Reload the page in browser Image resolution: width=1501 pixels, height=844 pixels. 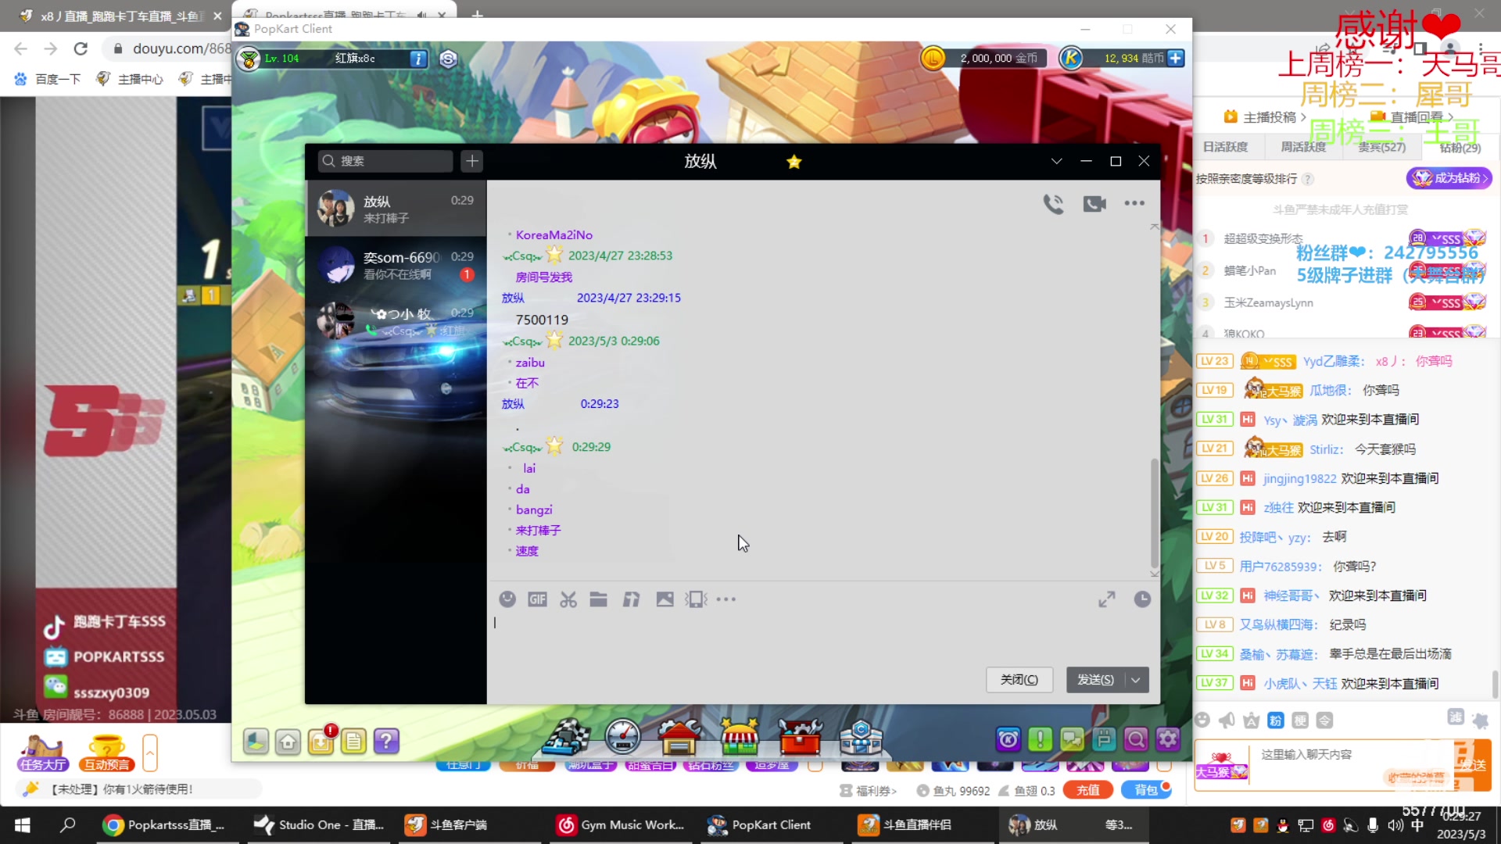(81, 48)
